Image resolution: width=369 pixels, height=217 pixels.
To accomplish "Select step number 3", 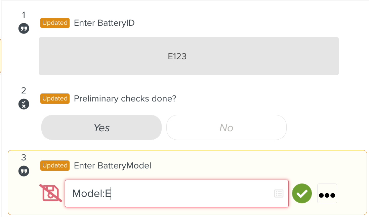I will click(x=24, y=157).
